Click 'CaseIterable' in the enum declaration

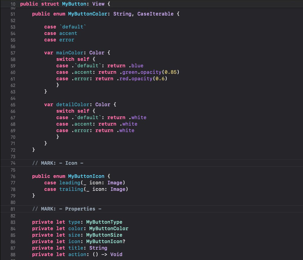pos(155,14)
